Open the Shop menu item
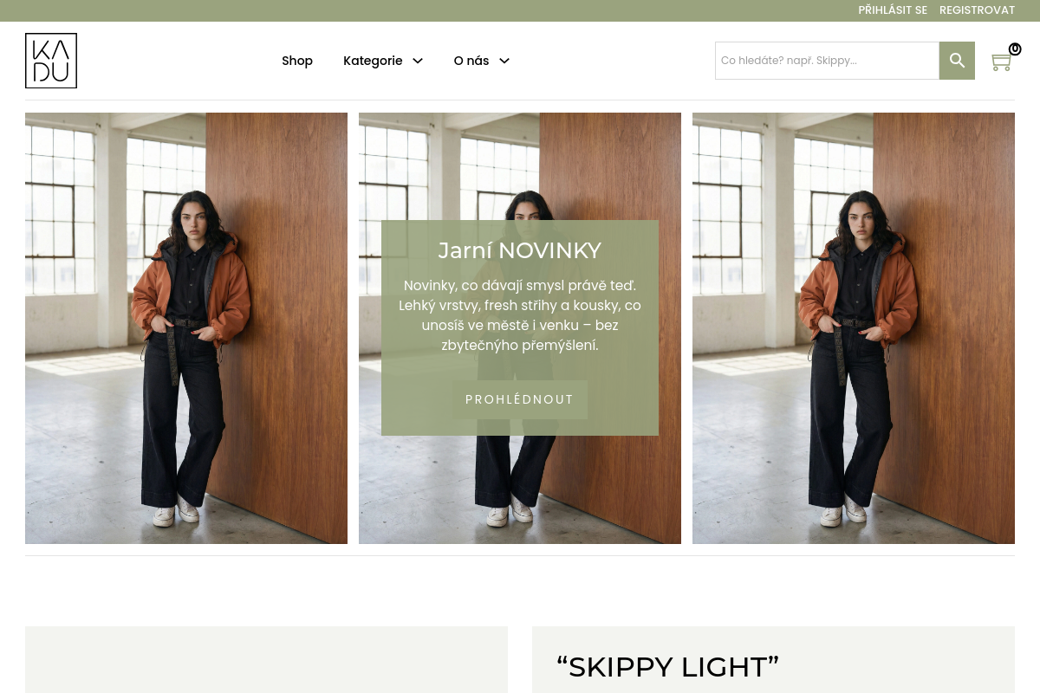This screenshot has height=693, width=1040. (297, 61)
